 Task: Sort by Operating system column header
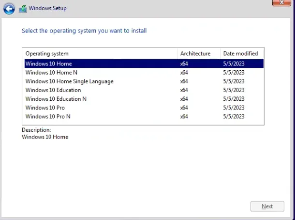(x=100, y=53)
